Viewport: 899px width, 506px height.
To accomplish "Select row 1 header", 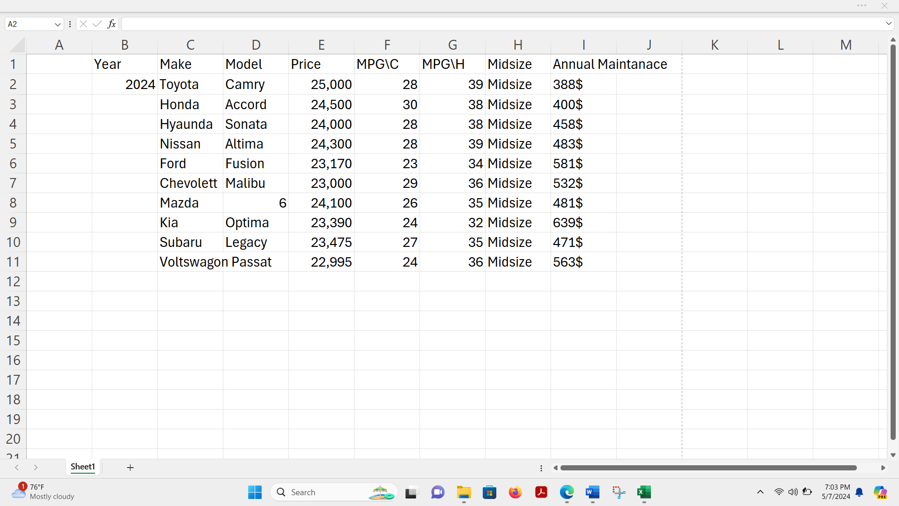I will [x=13, y=64].
